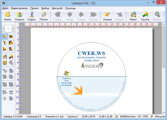Click the Сохран. (Save) toolbar icon
This screenshot has height=120, width=167.
(32, 16)
